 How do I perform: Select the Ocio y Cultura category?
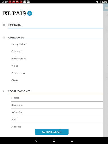(57, 44)
